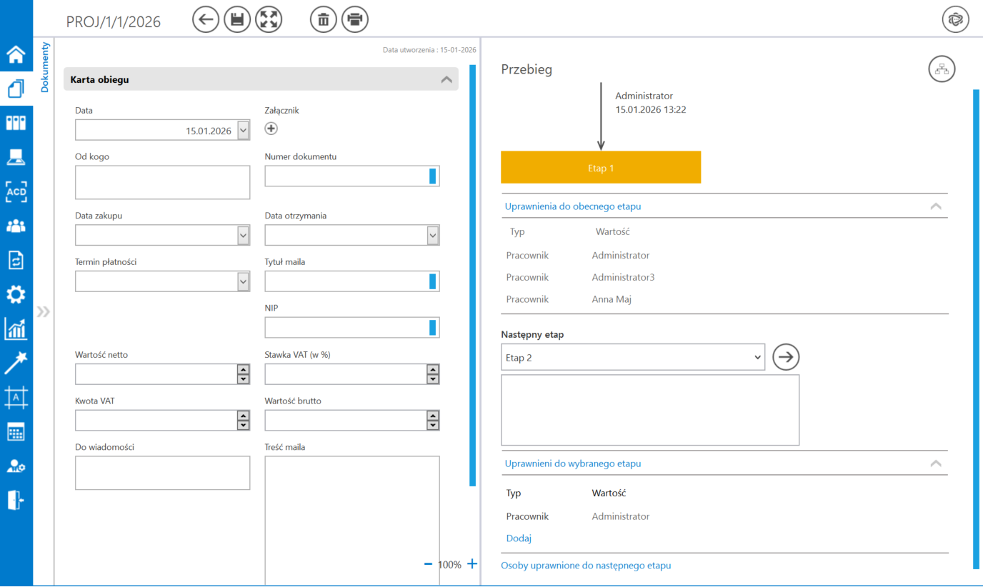Open the Data date picker dropdown
This screenshot has height=587, width=983.
pos(243,130)
